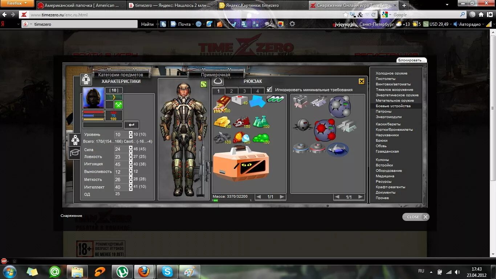Select Крафт-реагенты category
The image size is (496, 279).
coord(390,187)
